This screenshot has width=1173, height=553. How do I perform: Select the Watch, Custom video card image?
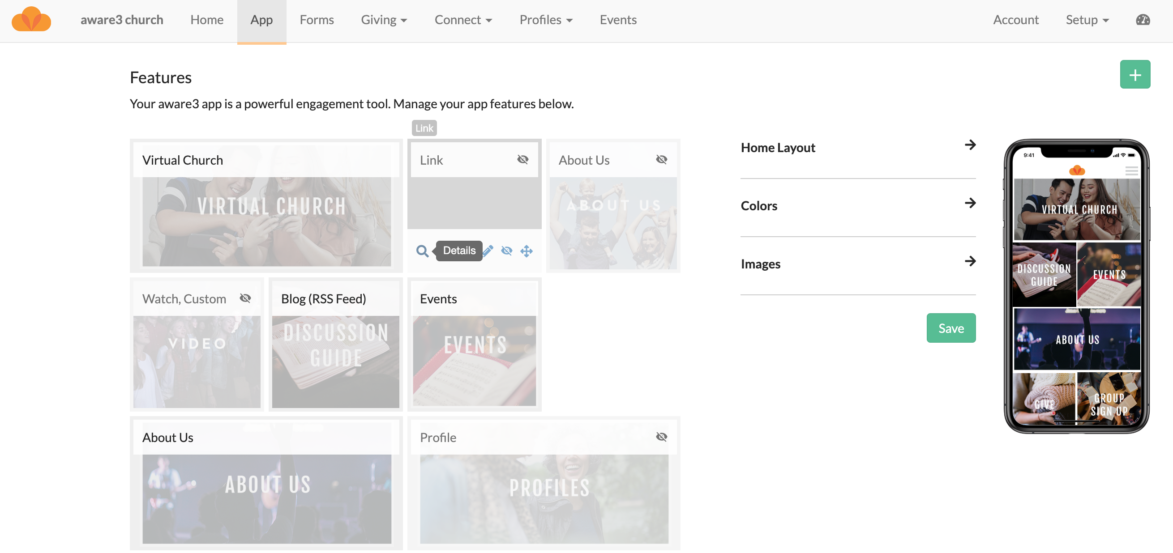(x=196, y=362)
